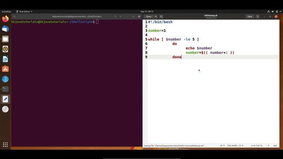Click 'echo $number' on line 7
Image resolution: width=283 pixels, height=159 pixels.
pos(199,48)
